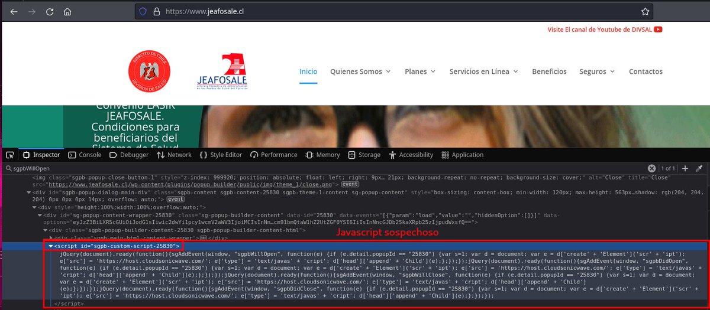Activate the element picker tool in devtools
Screen dimensions: 710x310
(10, 155)
